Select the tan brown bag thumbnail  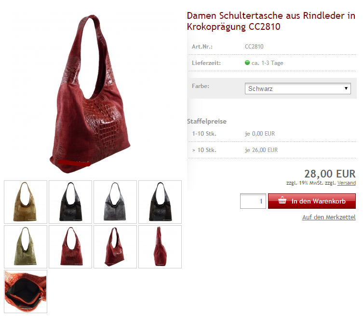pos(26,202)
